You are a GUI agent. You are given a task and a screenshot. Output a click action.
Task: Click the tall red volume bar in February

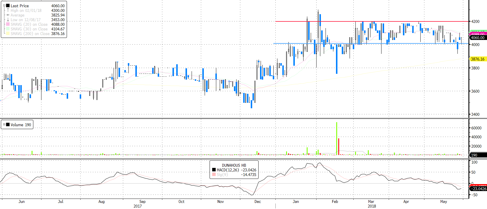339,146
